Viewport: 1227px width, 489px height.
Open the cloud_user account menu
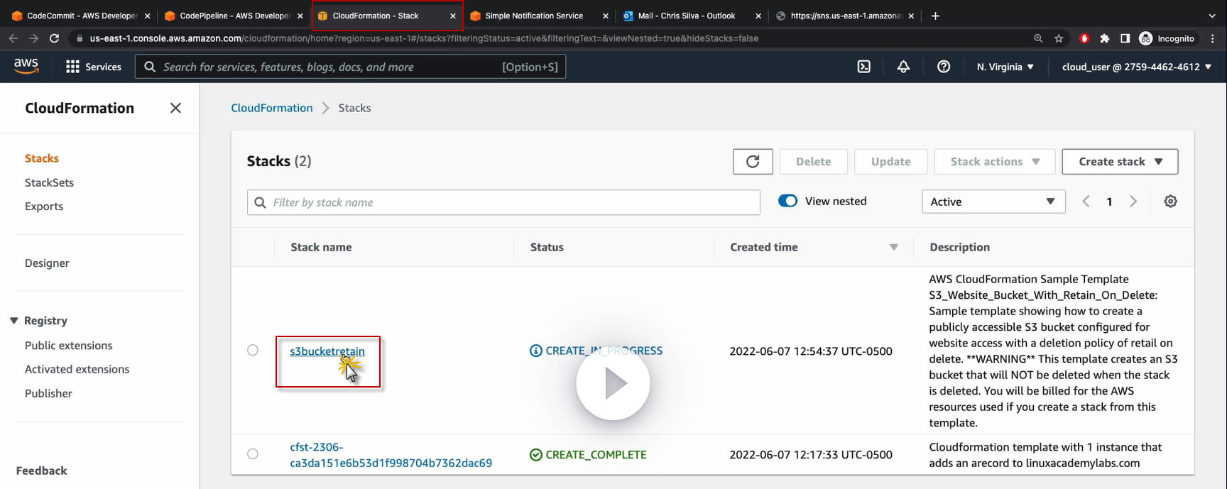pos(1137,67)
